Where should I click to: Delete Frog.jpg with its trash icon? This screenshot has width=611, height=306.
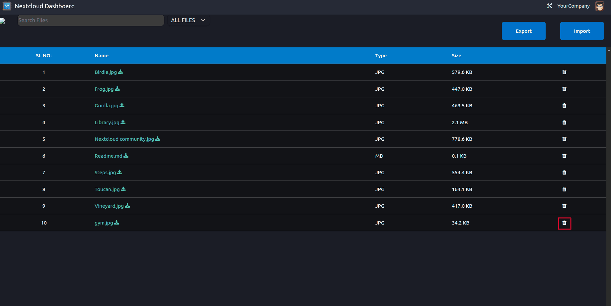coord(564,89)
